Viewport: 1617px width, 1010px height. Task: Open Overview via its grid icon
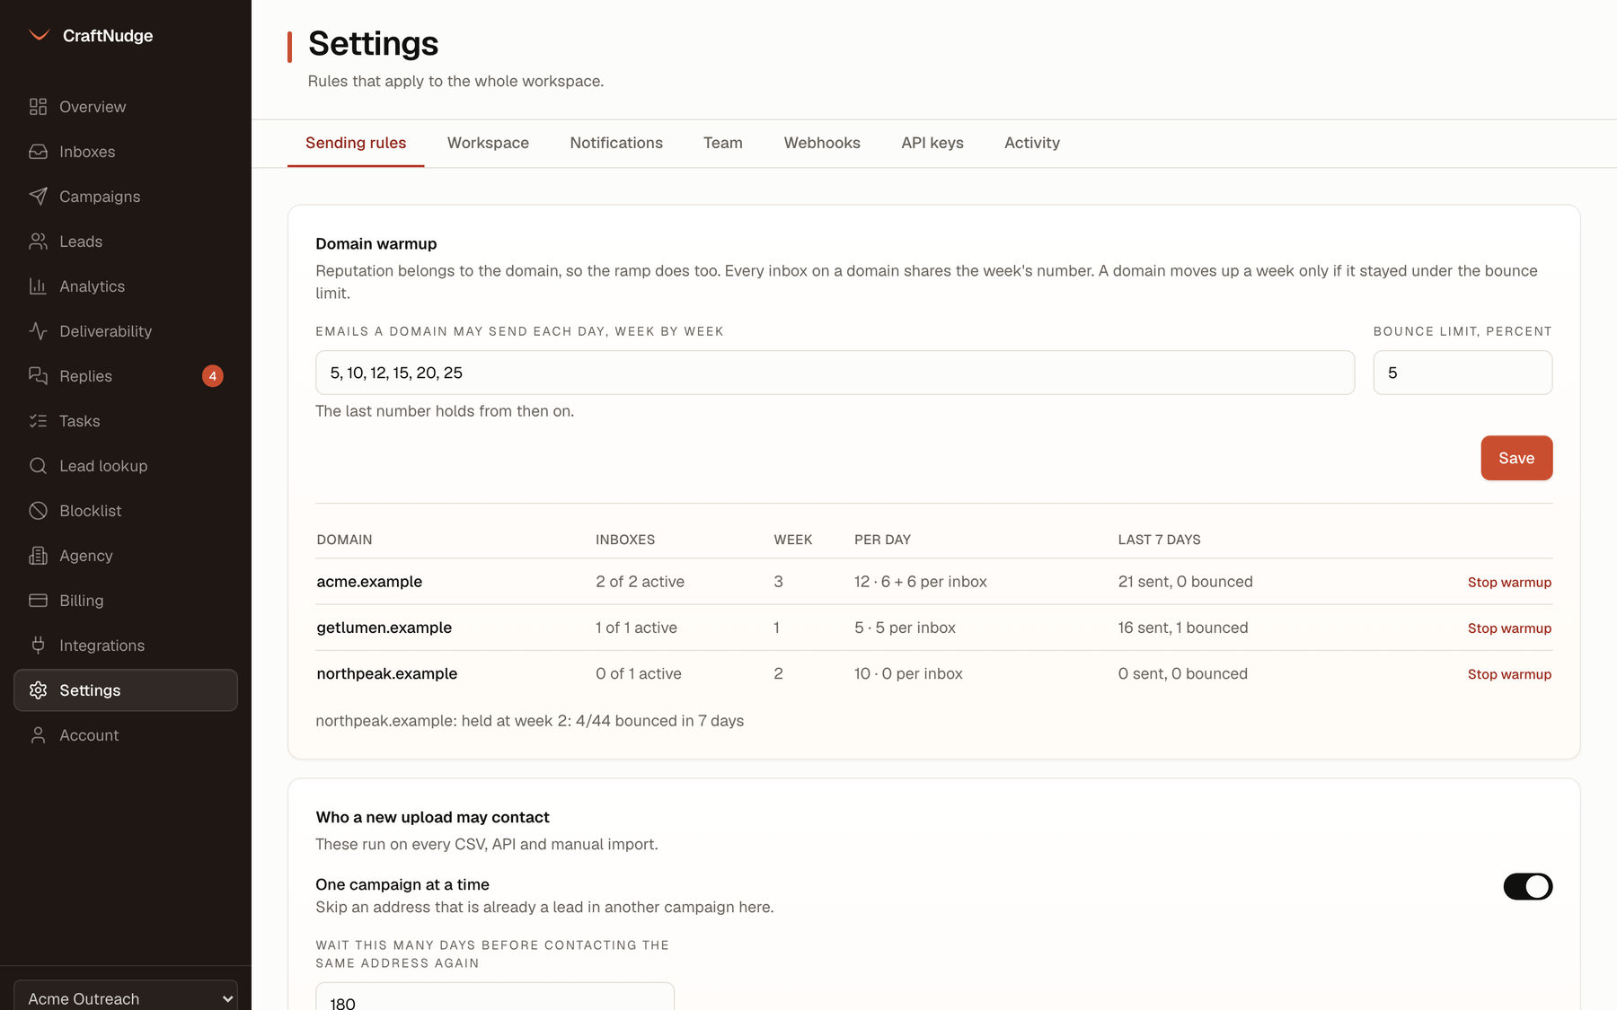[x=38, y=107]
